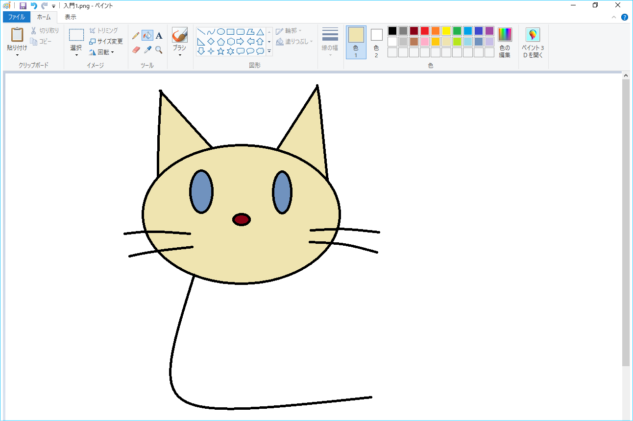Viewport: 633px width, 421px height.
Task: Pick the Color picker eyedropper tool
Action: pyautogui.click(x=147, y=50)
